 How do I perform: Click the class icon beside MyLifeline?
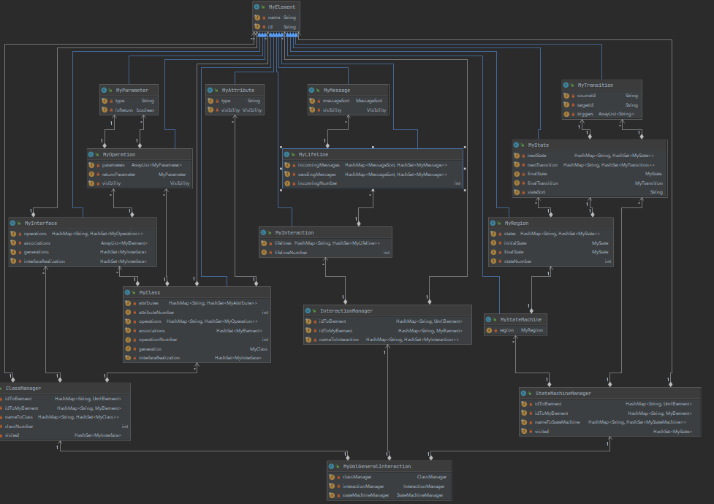pyautogui.click(x=286, y=154)
